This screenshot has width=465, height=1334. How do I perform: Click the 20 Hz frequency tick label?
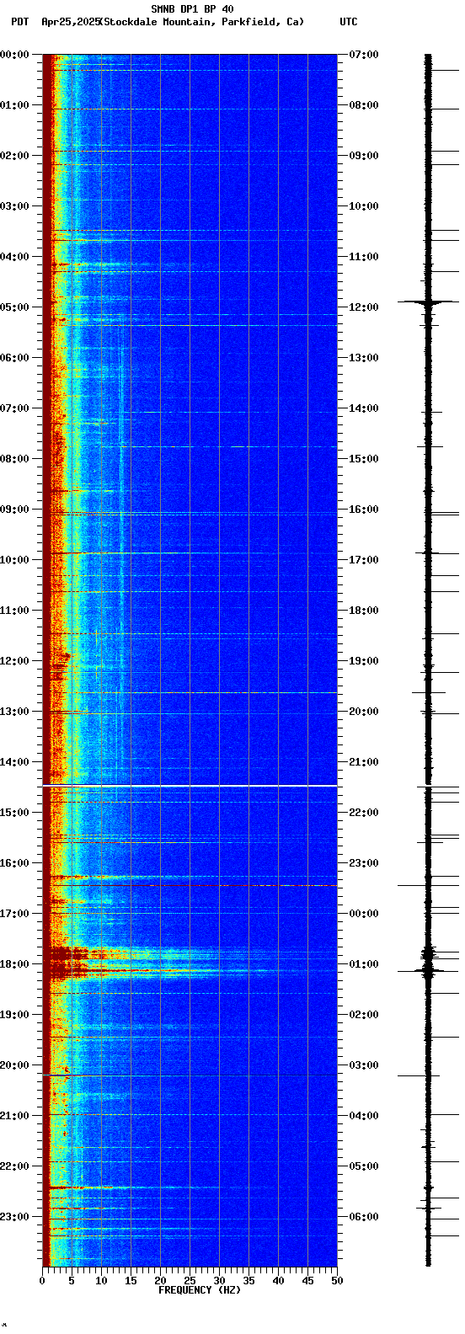(x=160, y=1281)
